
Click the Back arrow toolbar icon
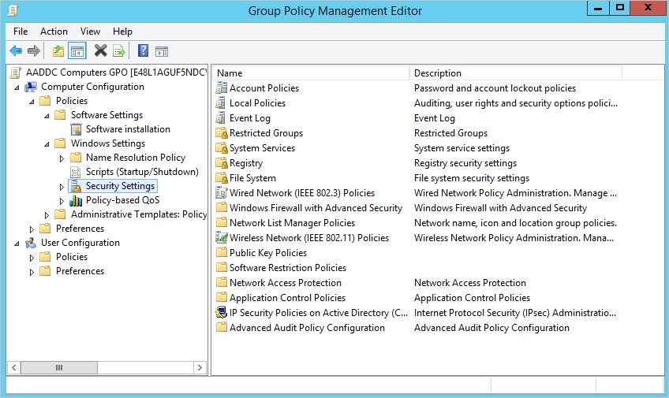pyautogui.click(x=16, y=51)
